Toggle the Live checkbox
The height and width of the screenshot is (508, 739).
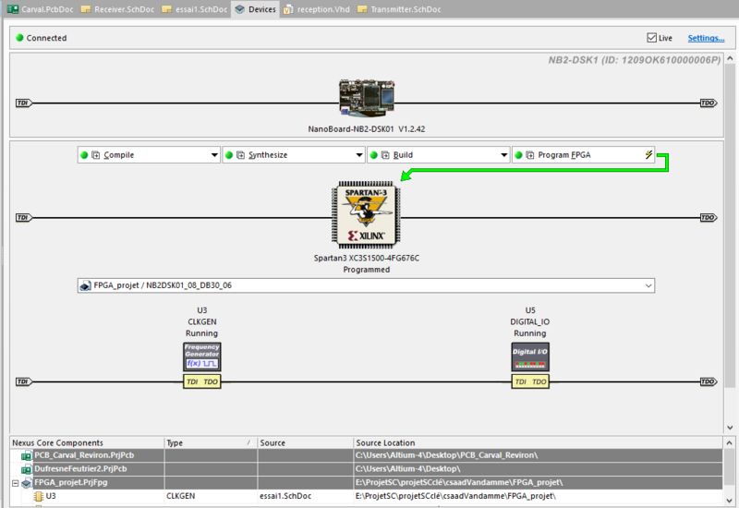coord(652,38)
